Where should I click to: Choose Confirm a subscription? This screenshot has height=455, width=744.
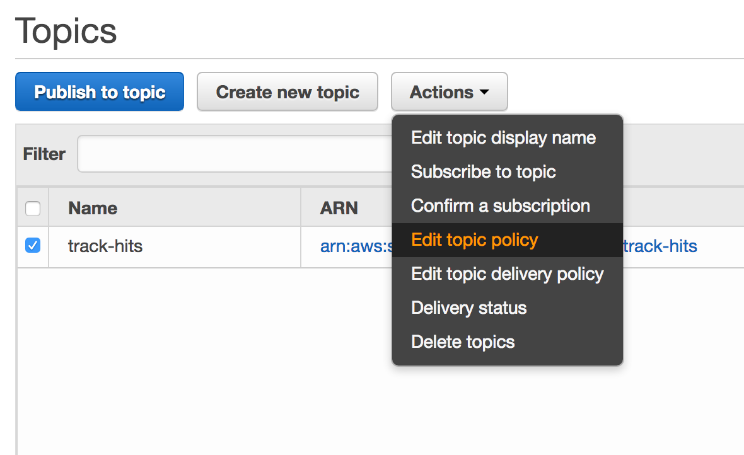(507, 206)
